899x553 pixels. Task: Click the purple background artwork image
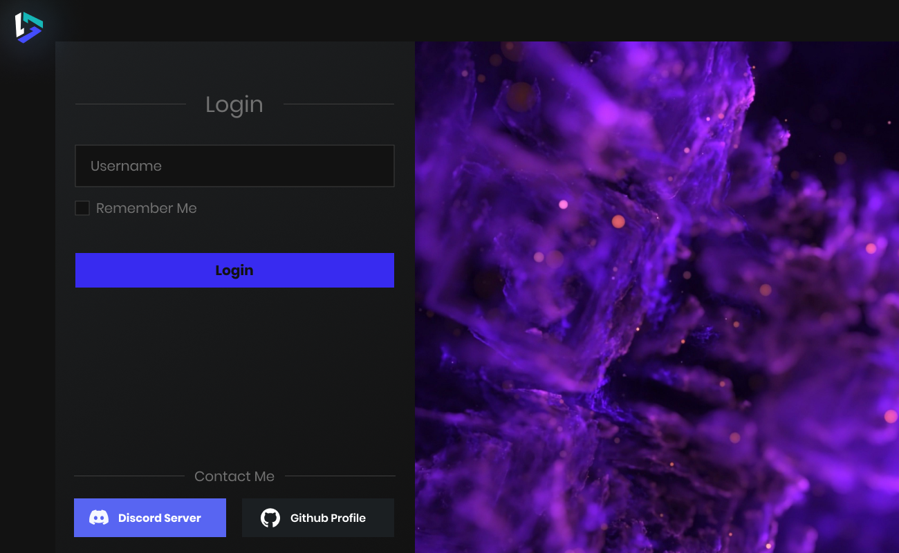point(657,297)
